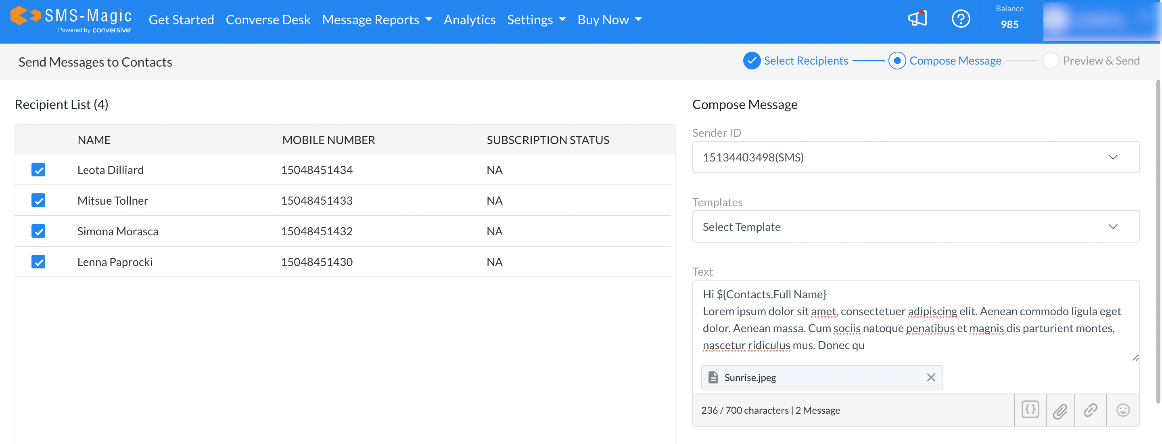Expand the Select Template dropdown

click(915, 226)
